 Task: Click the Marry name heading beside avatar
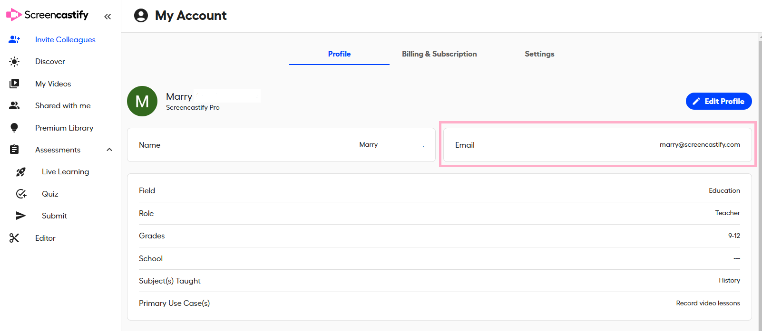click(x=179, y=96)
